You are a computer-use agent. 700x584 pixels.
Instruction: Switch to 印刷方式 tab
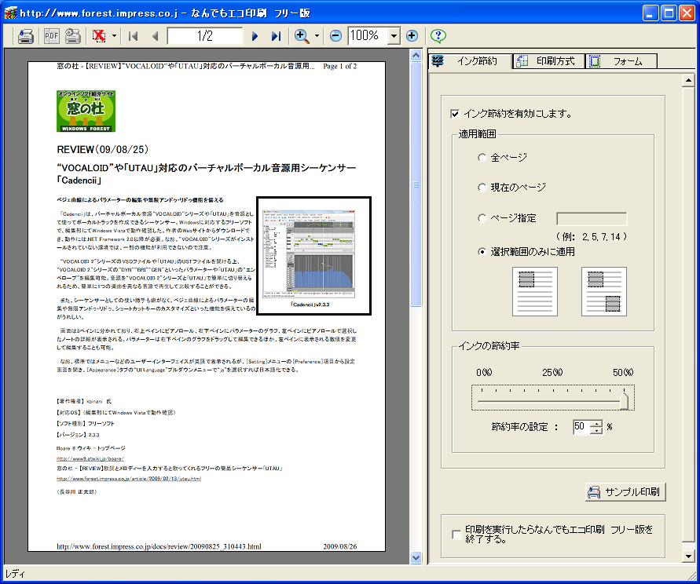(x=548, y=61)
